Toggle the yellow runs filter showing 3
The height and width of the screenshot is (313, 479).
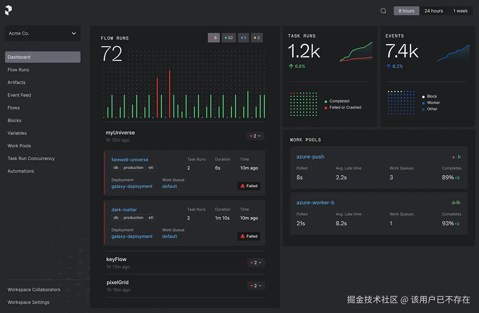pos(257,38)
